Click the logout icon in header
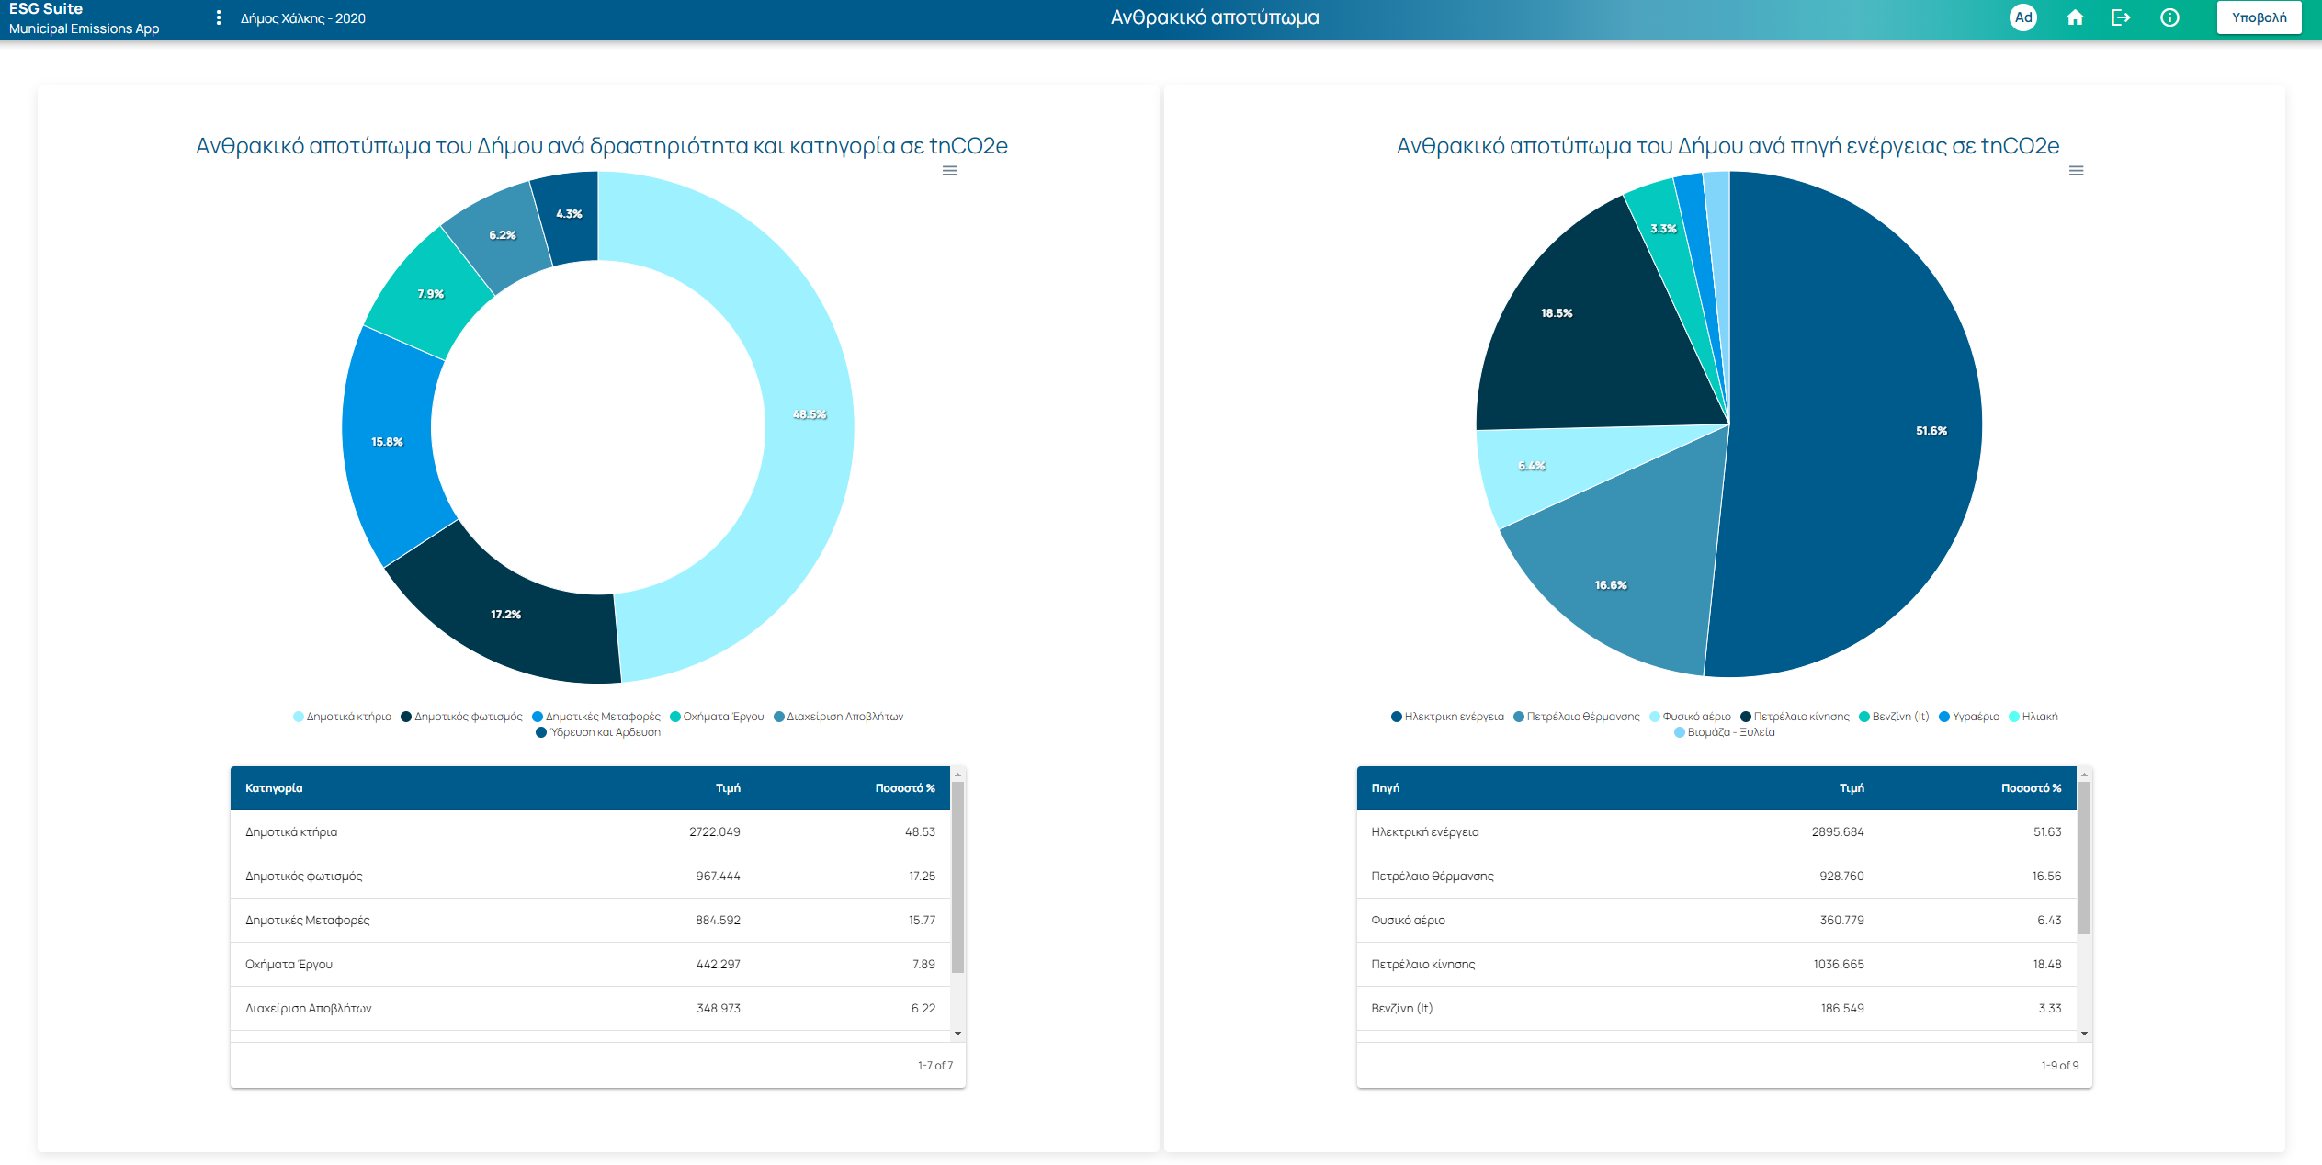Screen dimensions: 2322x1165 (2121, 17)
